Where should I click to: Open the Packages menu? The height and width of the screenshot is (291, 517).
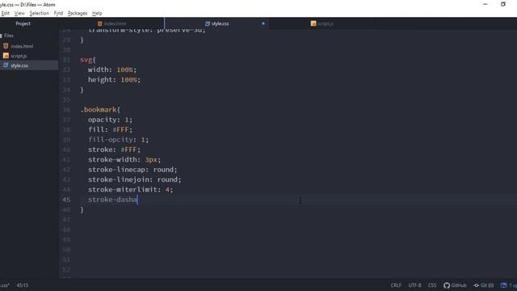[x=78, y=13]
